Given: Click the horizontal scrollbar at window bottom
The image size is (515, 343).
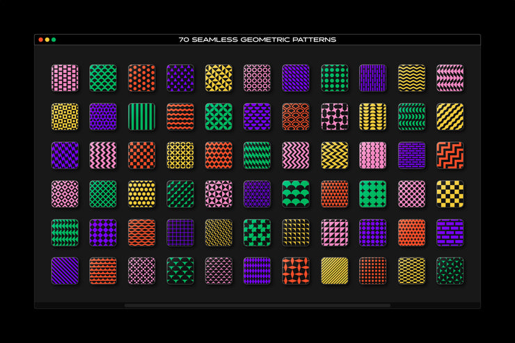Looking at the screenshot, I should 257,305.
